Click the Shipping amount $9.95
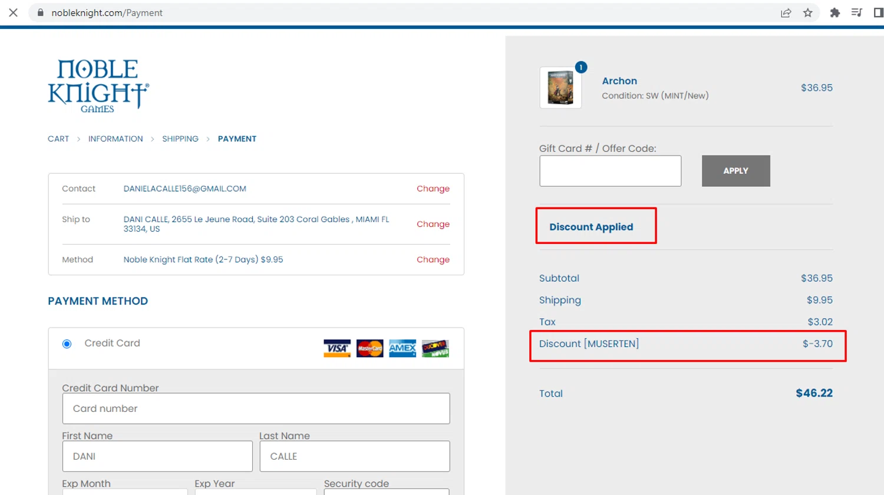Screen dimensions: 884x495 coord(820,300)
